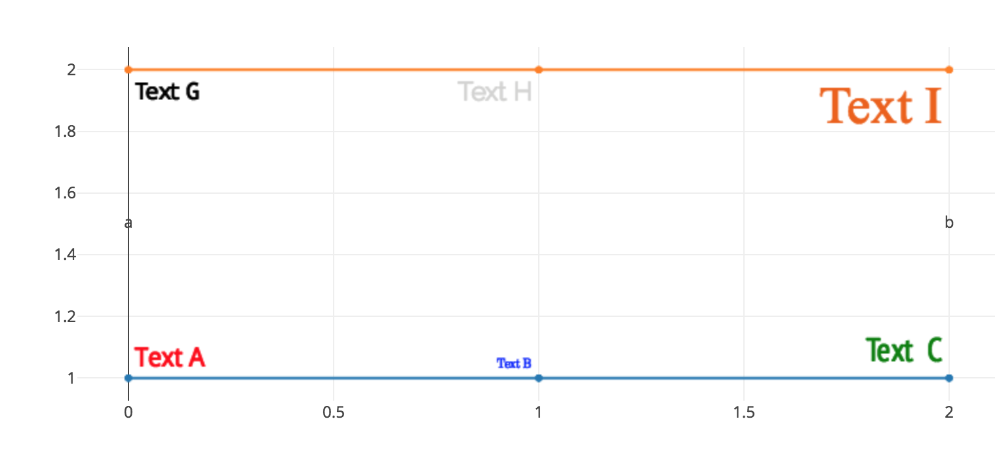This screenshot has width=995, height=457.
Task: Click y-axis tick label 1.4
Action: coord(67,255)
